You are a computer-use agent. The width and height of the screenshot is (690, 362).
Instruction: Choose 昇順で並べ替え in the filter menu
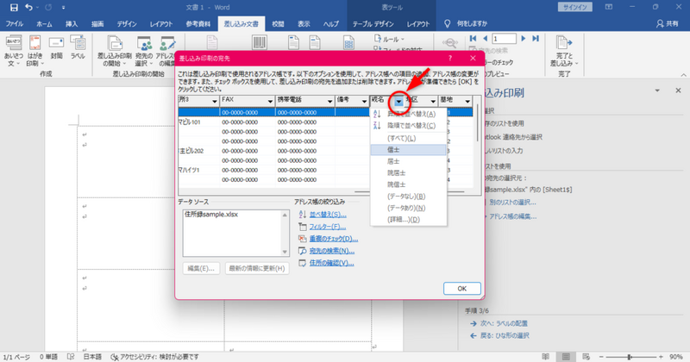[408, 114]
